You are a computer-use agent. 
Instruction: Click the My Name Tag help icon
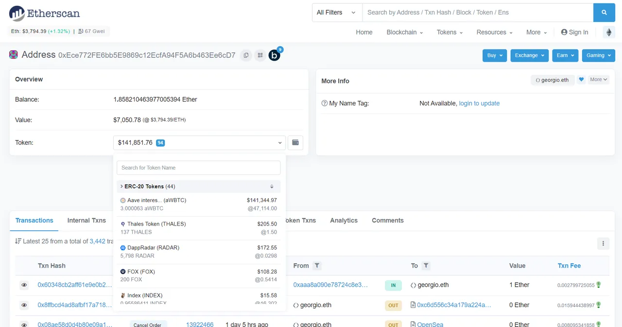point(325,103)
